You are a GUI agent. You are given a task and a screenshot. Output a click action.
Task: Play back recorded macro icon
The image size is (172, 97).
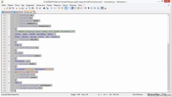pyautogui.click(x=92, y=8)
